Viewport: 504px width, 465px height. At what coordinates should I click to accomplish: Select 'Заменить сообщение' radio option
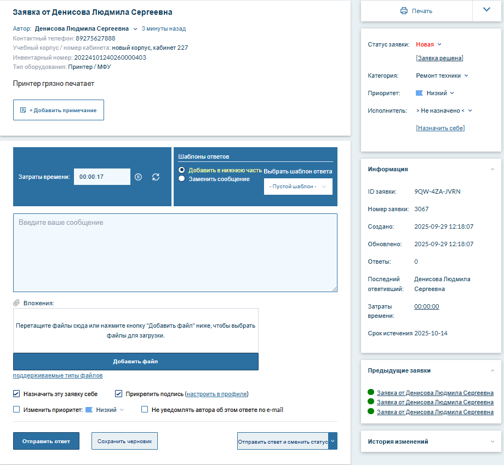(182, 178)
